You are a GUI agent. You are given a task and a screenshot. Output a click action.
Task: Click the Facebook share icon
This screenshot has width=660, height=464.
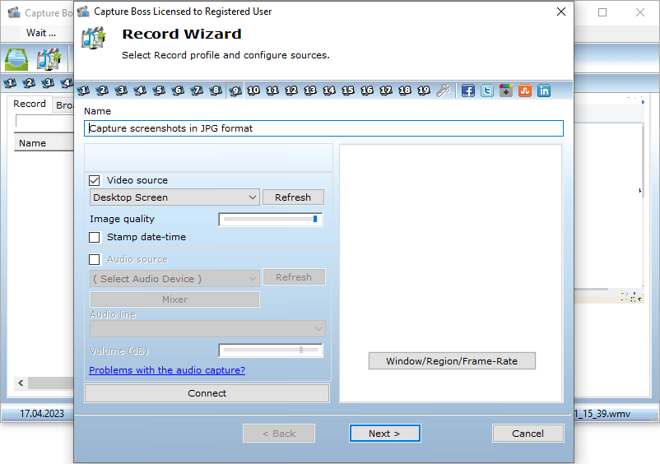click(x=468, y=90)
